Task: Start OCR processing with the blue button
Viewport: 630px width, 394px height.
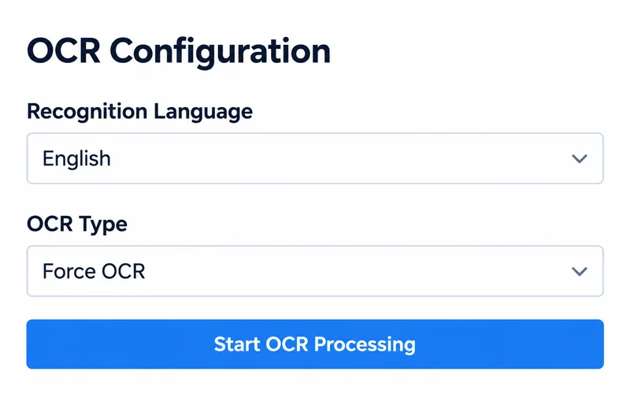Action: point(315,344)
